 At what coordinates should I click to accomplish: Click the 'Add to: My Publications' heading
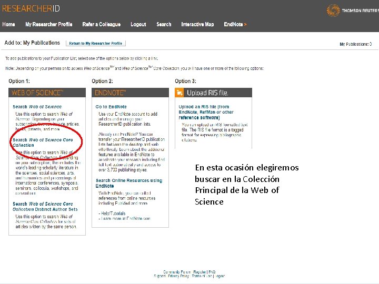click(x=32, y=43)
